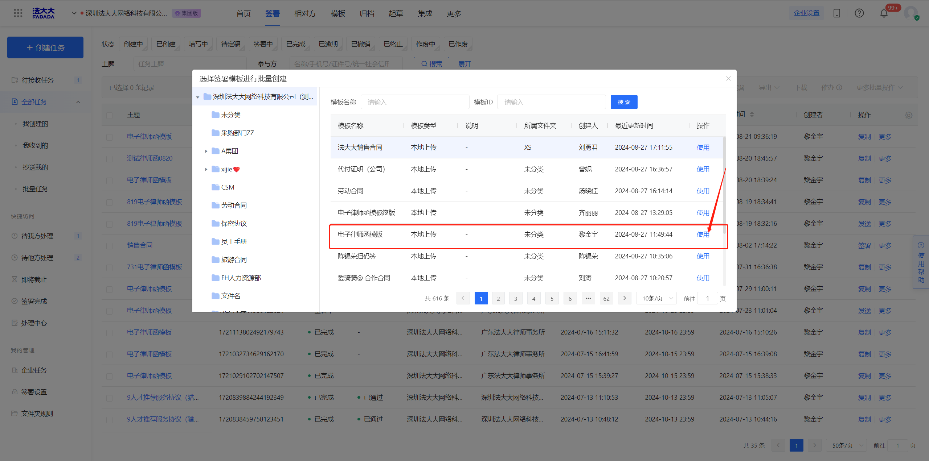Image resolution: width=929 pixels, height=461 pixels.
Task: Toggle the select-all checkbox in task table header
Action: 109,115
